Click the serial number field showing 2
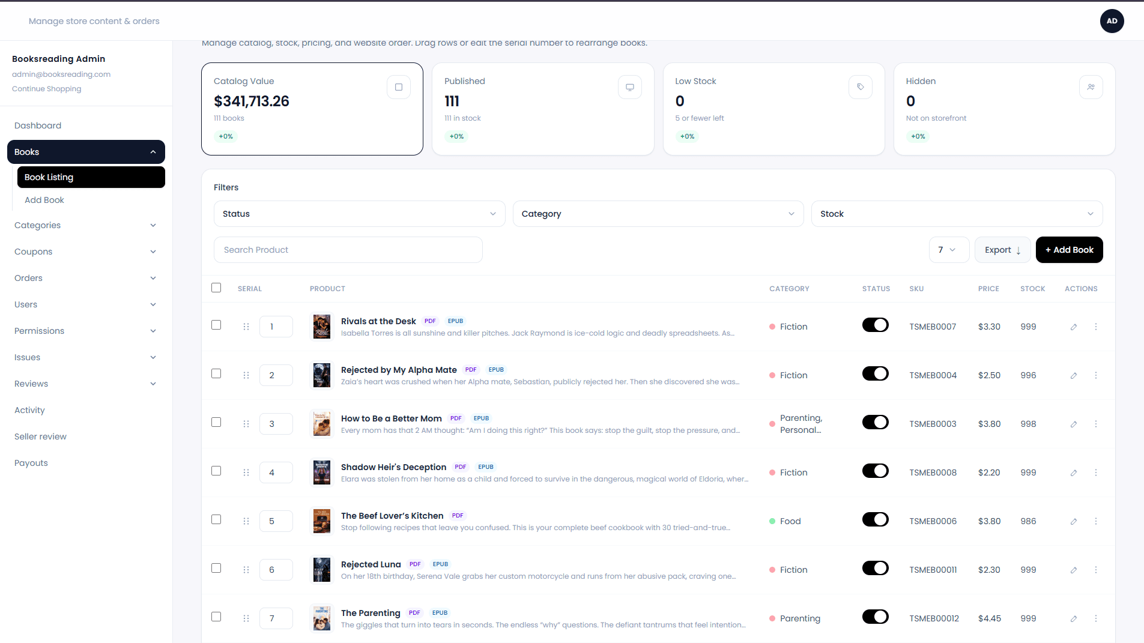Viewport: 1144px width, 643px height. [276, 375]
